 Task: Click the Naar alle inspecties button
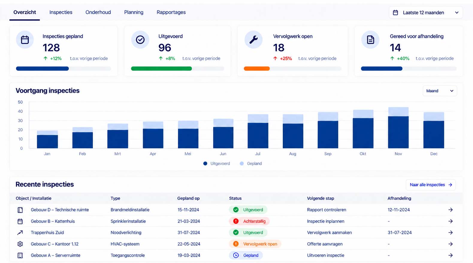[431, 185]
